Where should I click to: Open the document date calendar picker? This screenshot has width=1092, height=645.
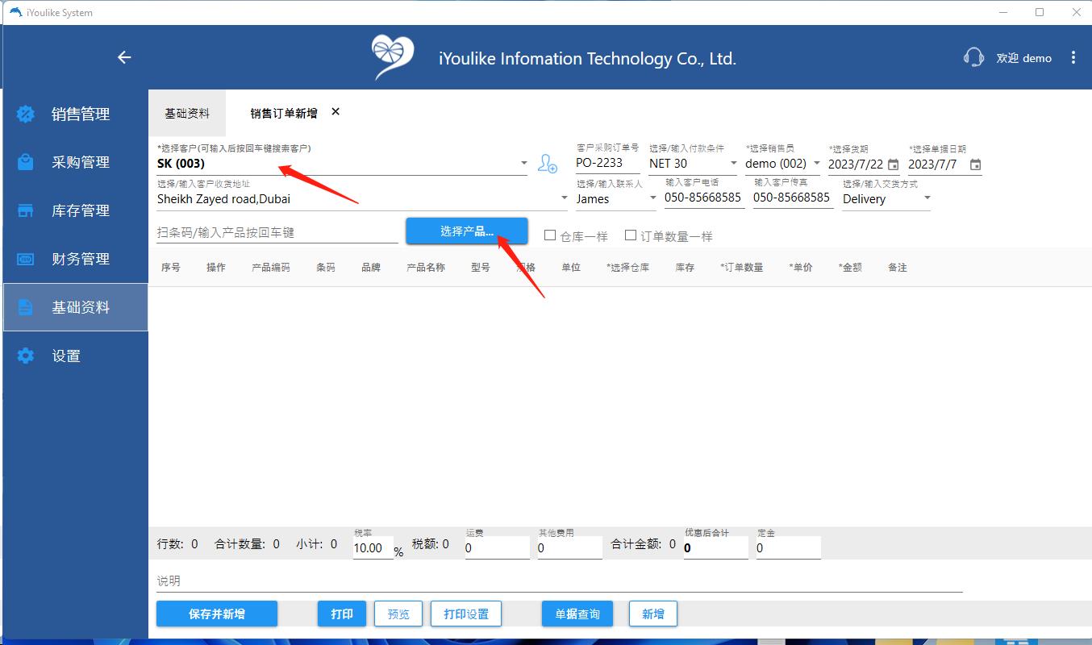tap(975, 164)
